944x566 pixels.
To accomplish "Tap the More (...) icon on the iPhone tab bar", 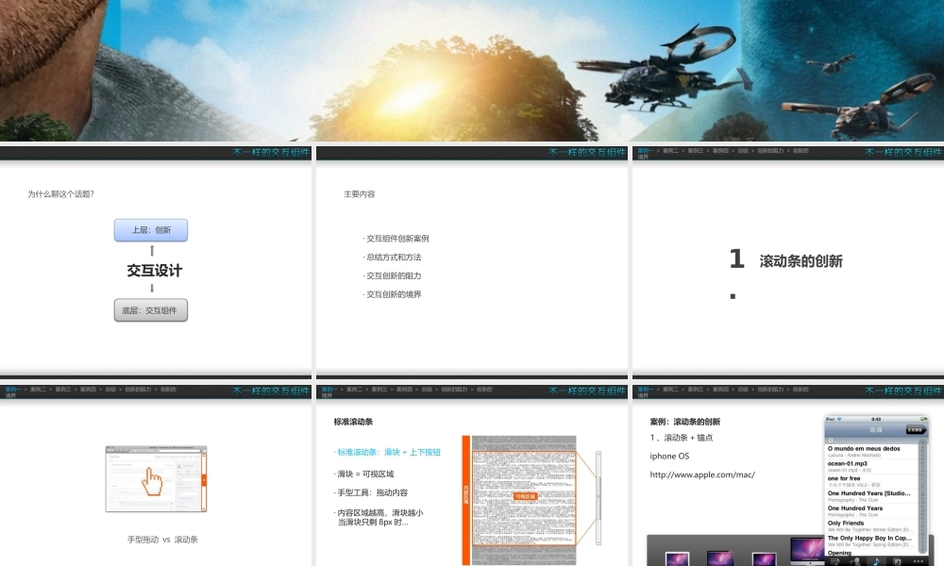I will point(918,561).
